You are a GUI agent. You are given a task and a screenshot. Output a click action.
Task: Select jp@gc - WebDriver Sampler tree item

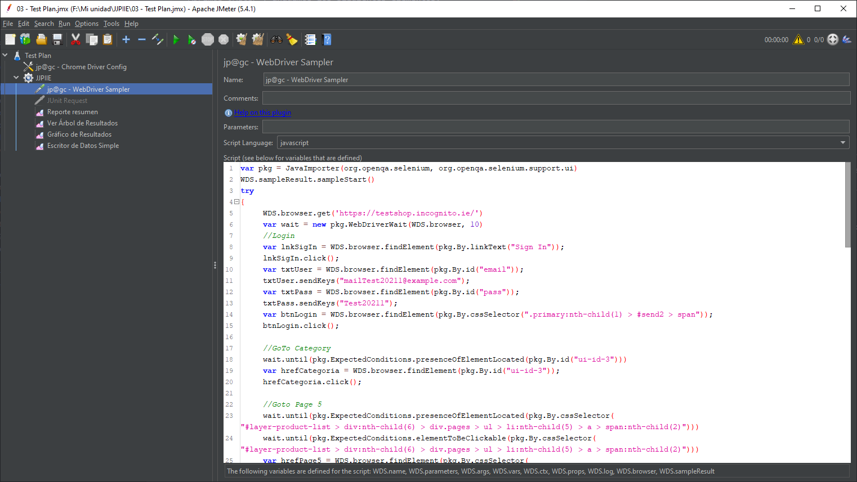tap(88, 89)
